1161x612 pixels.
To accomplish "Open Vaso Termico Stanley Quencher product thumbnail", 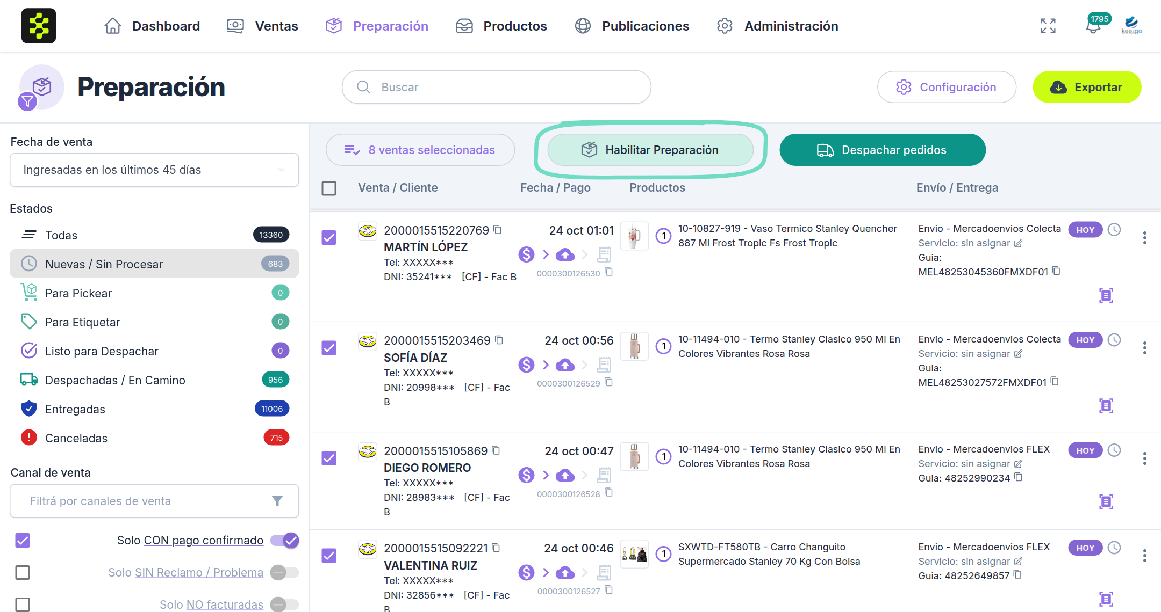I will click(634, 236).
